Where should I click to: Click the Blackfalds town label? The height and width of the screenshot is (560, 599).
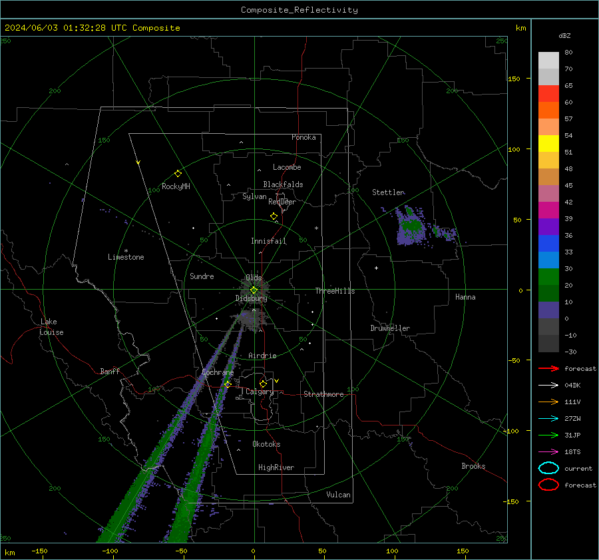pyautogui.click(x=283, y=184)
